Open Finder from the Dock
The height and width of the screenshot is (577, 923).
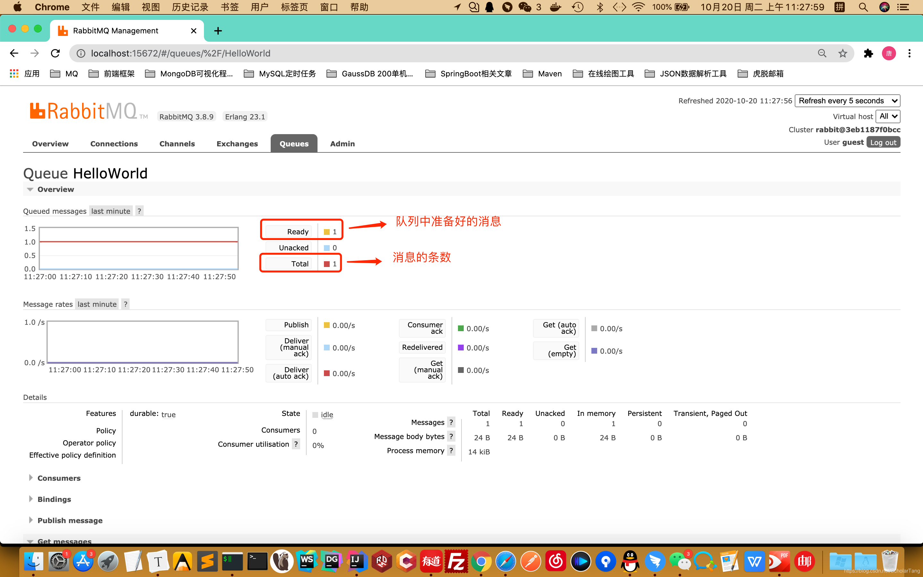34,561
